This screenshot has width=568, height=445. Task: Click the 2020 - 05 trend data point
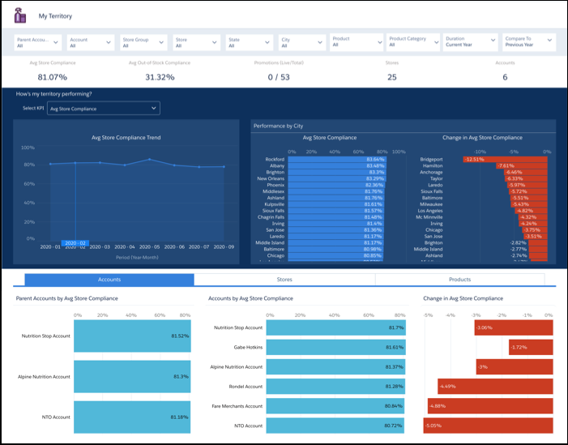point(150,159)
